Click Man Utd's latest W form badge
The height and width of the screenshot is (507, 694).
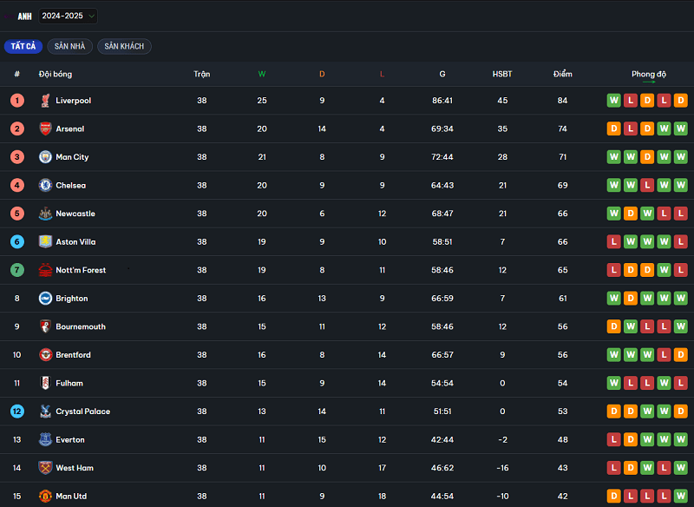click(680, 496)
